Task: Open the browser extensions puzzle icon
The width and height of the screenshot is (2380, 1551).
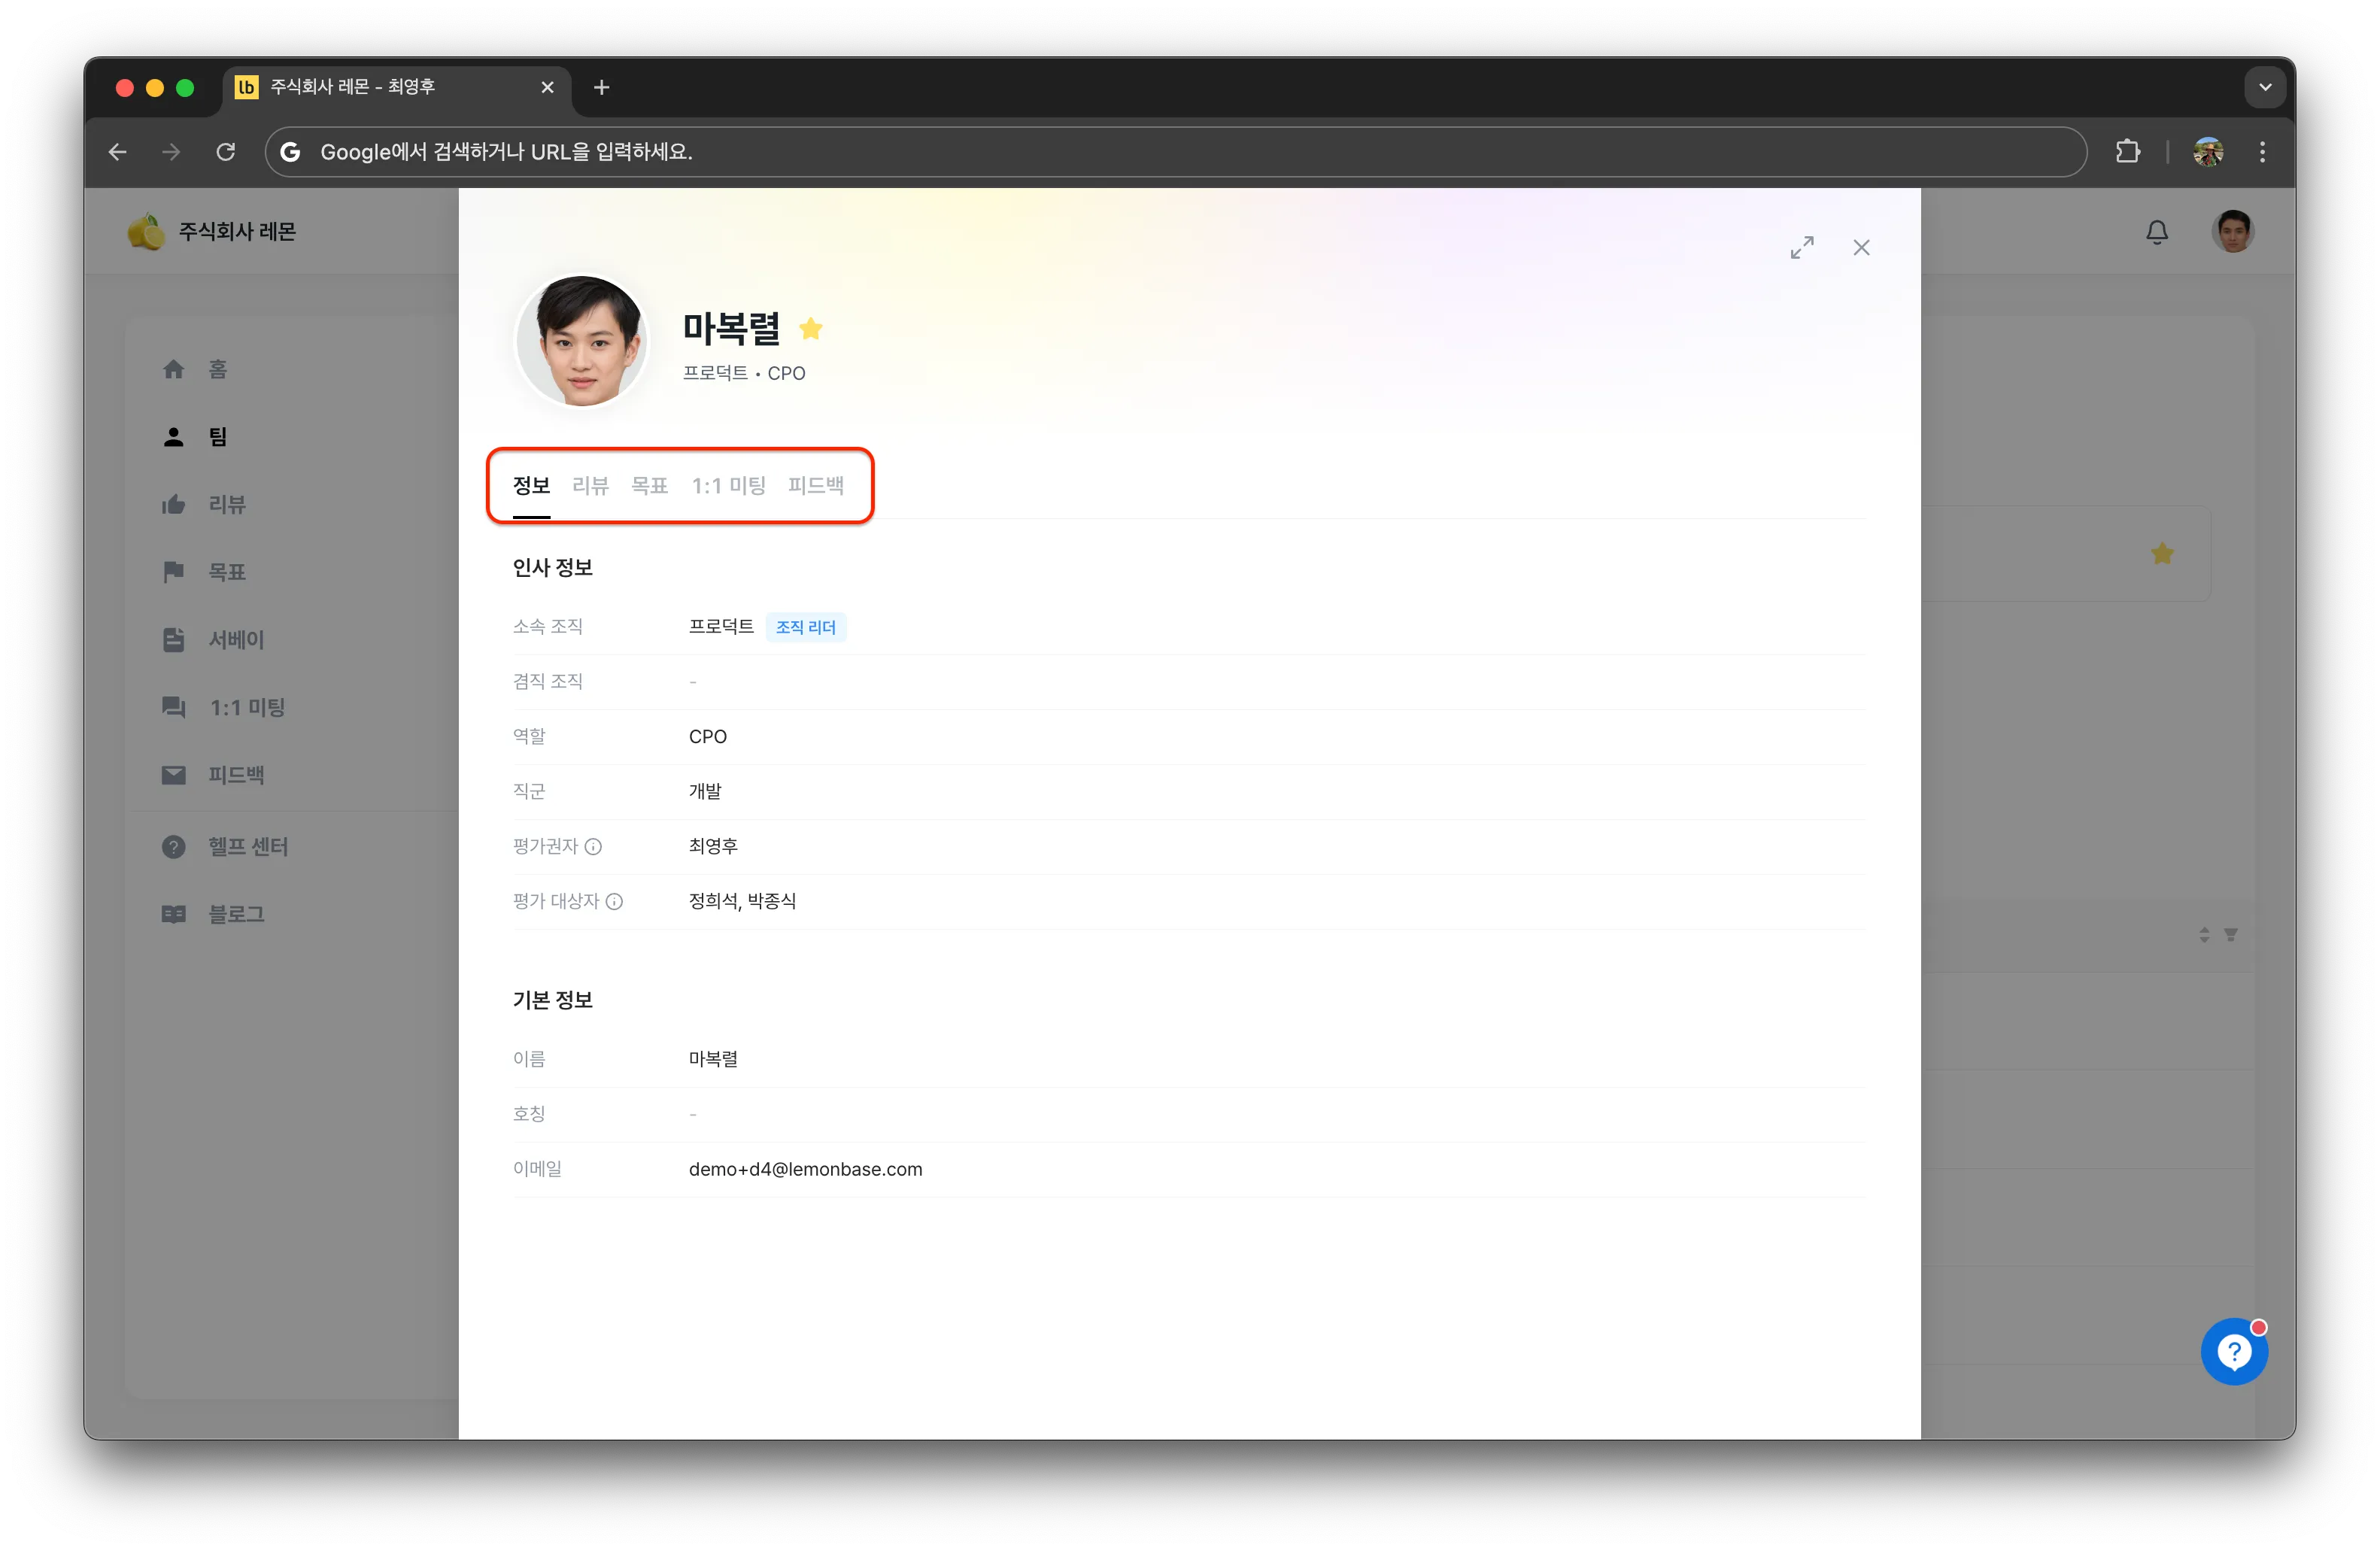Action: coord(2128,151)
